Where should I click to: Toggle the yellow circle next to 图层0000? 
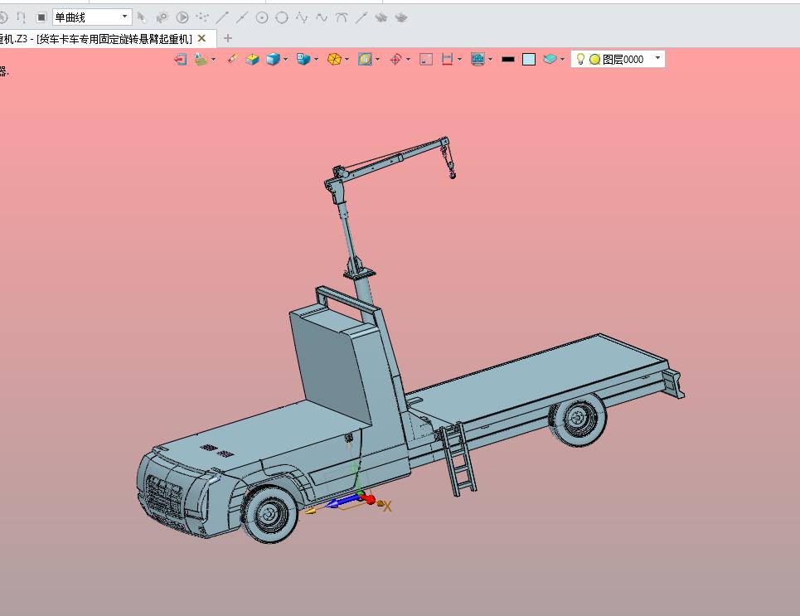595,59
